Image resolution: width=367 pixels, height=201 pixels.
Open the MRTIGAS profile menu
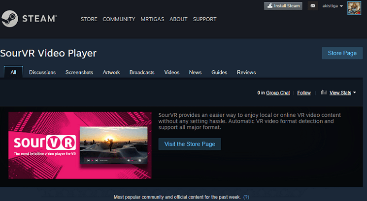[152, 19]
